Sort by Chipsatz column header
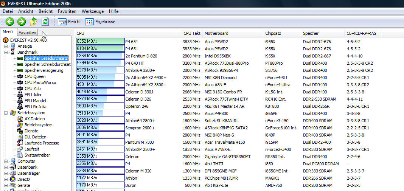 (x=282, y=33)
